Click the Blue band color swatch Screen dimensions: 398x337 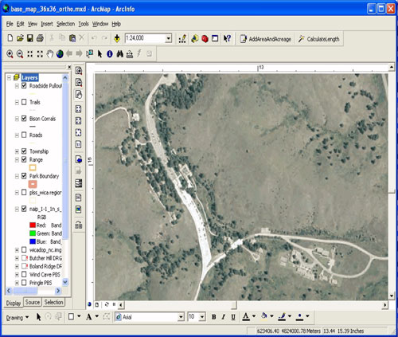point(33,241)
